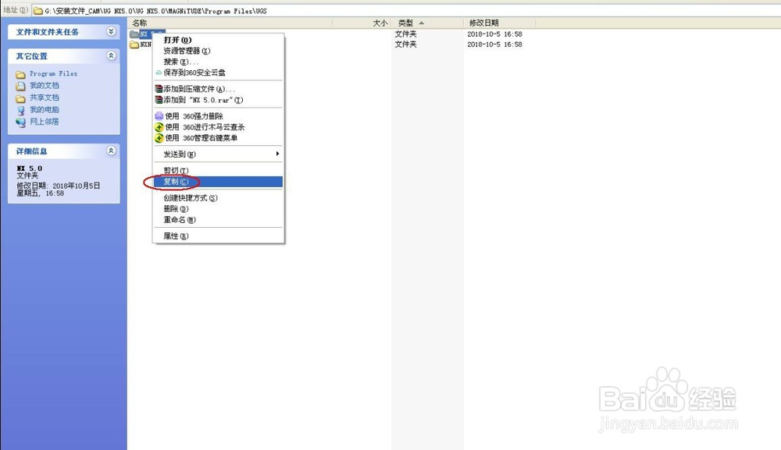
Task: Expand the 文件和文件夹任务 panel
Action: (x=112, y=32)
